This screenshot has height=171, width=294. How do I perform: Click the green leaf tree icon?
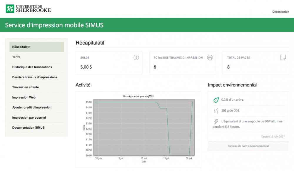tap(216, 100)
